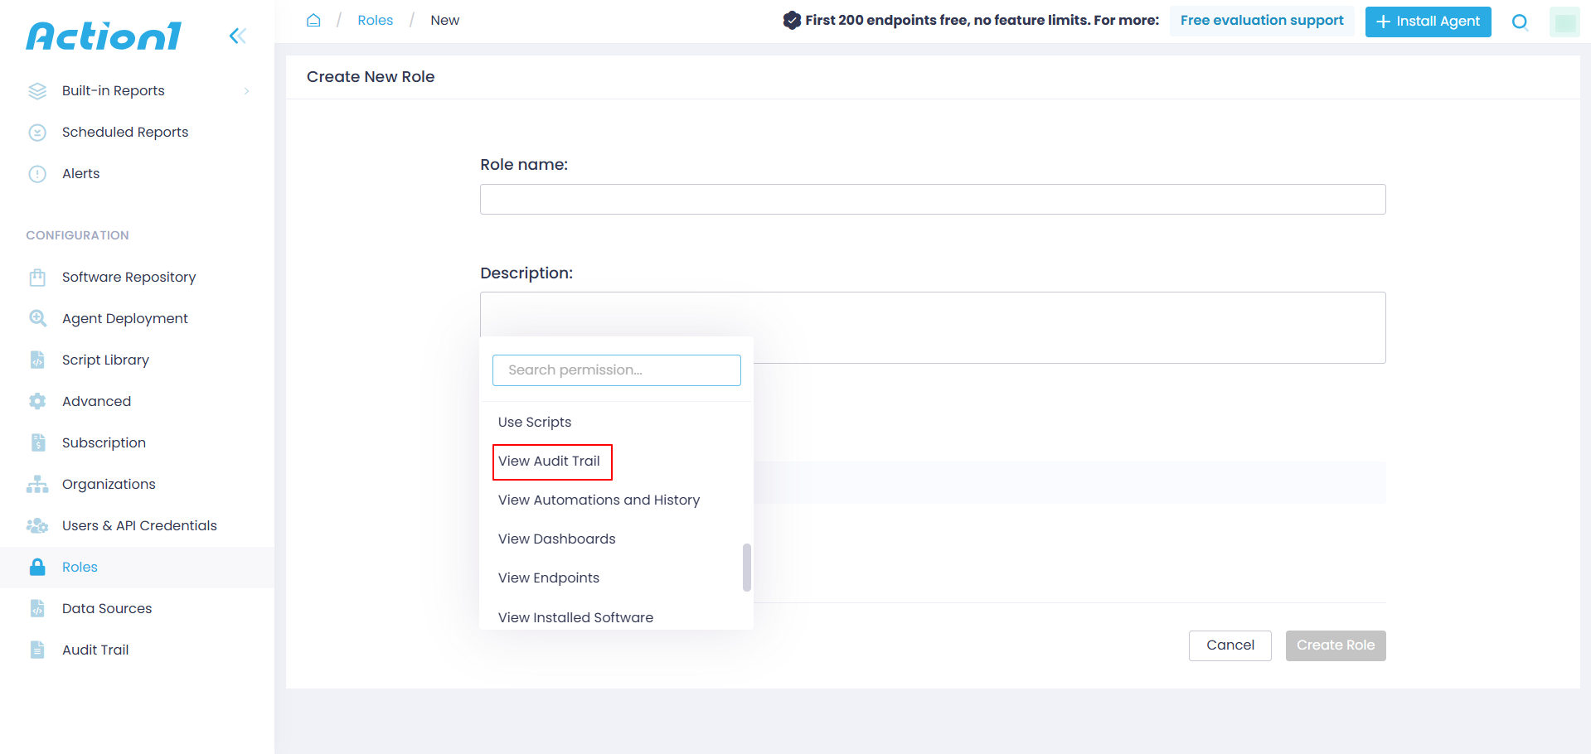The height and width of the screenshot is (754, 1591).
Task: Click the home icon in breadcrumb
Action: [x=313, y=20]
